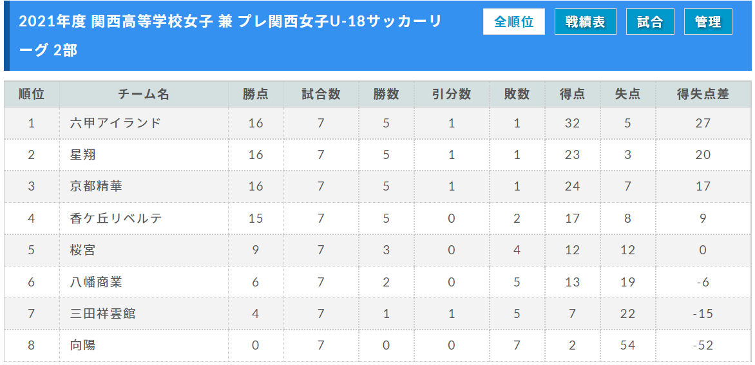Click team name 向陽 in last row
The height and width of the screenshot is (365, 755).
pyautogui.click(x=83, y=345)
